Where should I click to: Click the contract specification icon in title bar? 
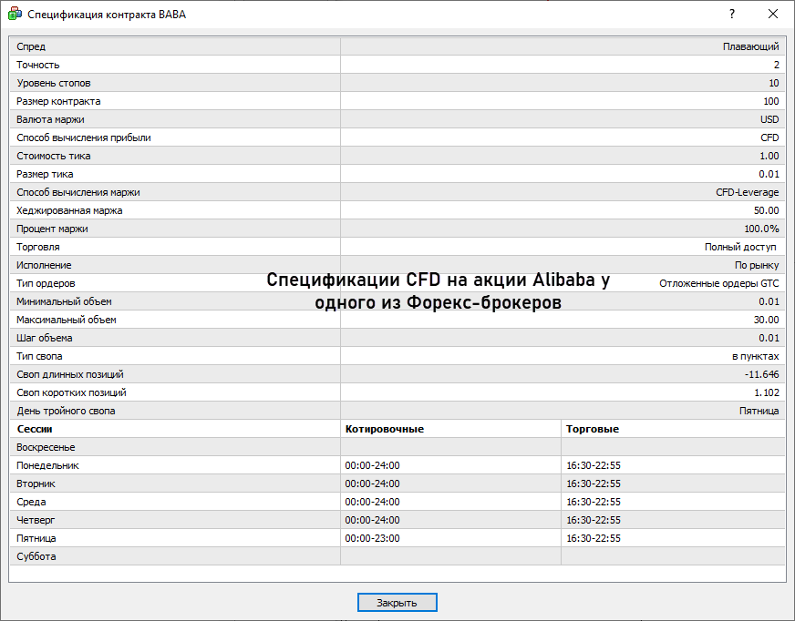point(15,14)
